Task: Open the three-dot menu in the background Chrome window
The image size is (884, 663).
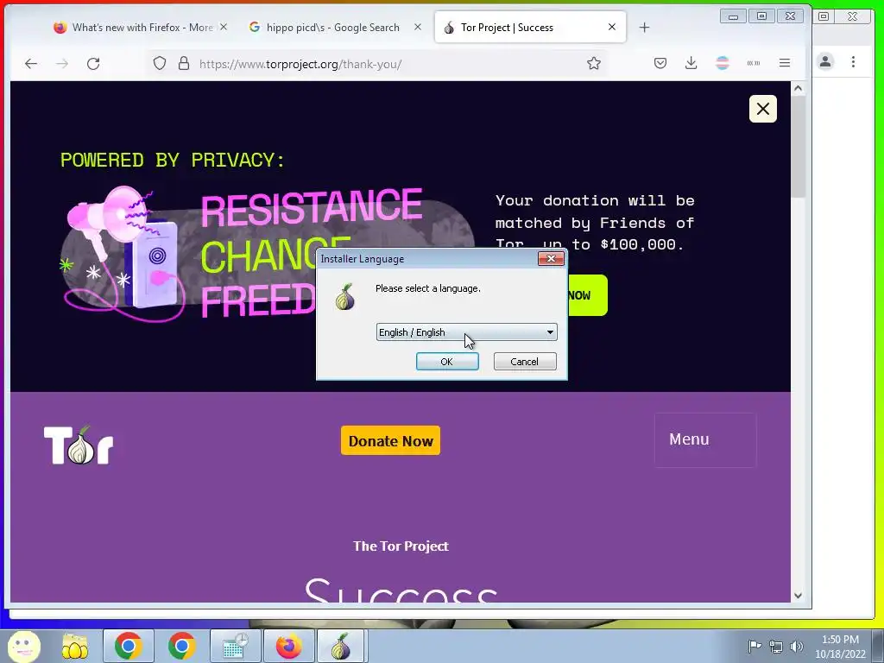Action: [x=853, y=61]
